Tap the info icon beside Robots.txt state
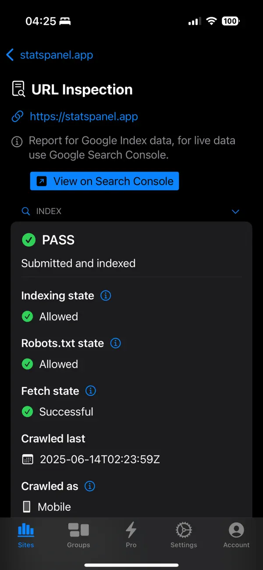Viewport: 263px width, 570px height. tap(115, 343)
